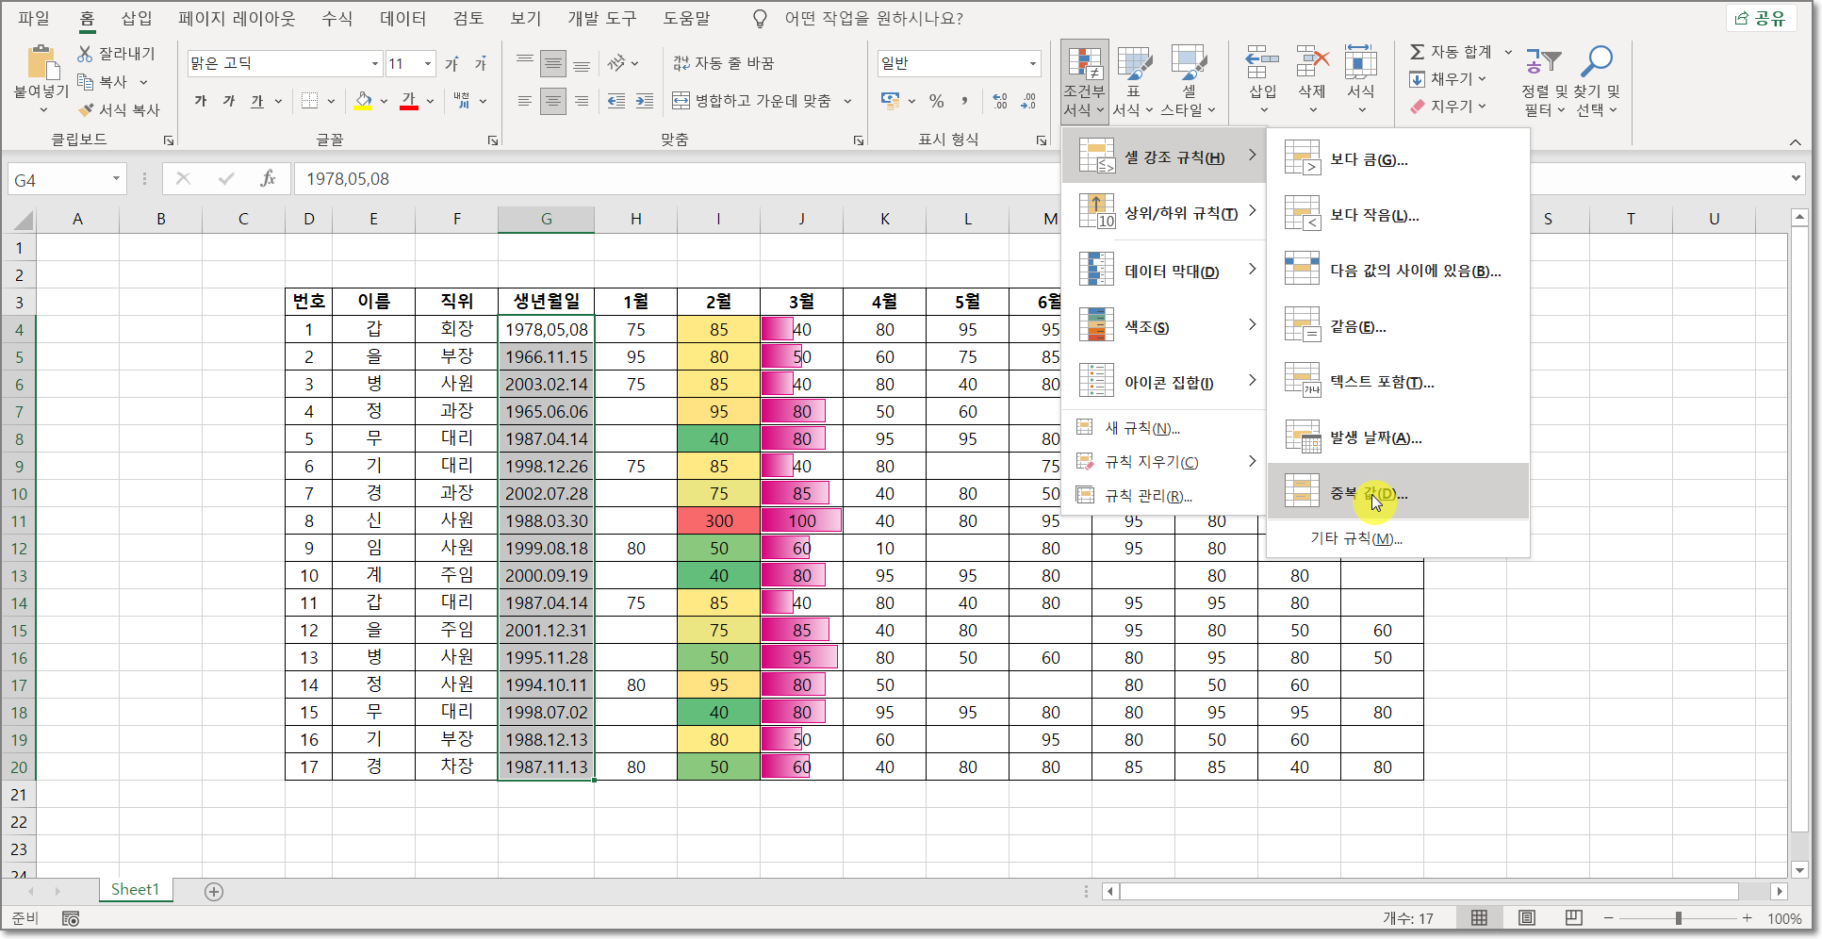Open the font size dropdown showing 11
The height and width of the screenshot is (939, 1822).
(428, 63)
